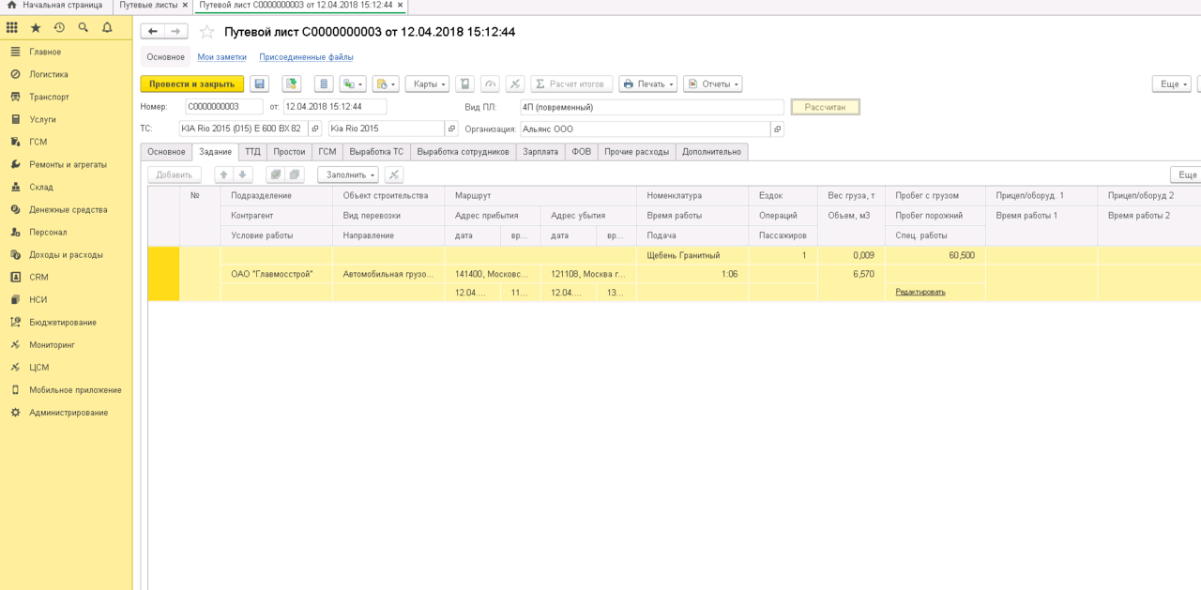The image size is (1201, 590).
Task: Switch to the Выработка ТС tab
Action: (376, 152)
